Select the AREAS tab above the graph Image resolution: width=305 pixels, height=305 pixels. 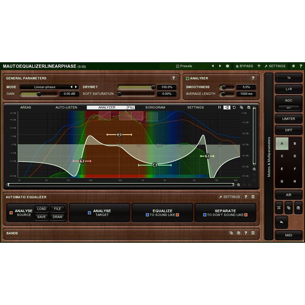point(26,107)
